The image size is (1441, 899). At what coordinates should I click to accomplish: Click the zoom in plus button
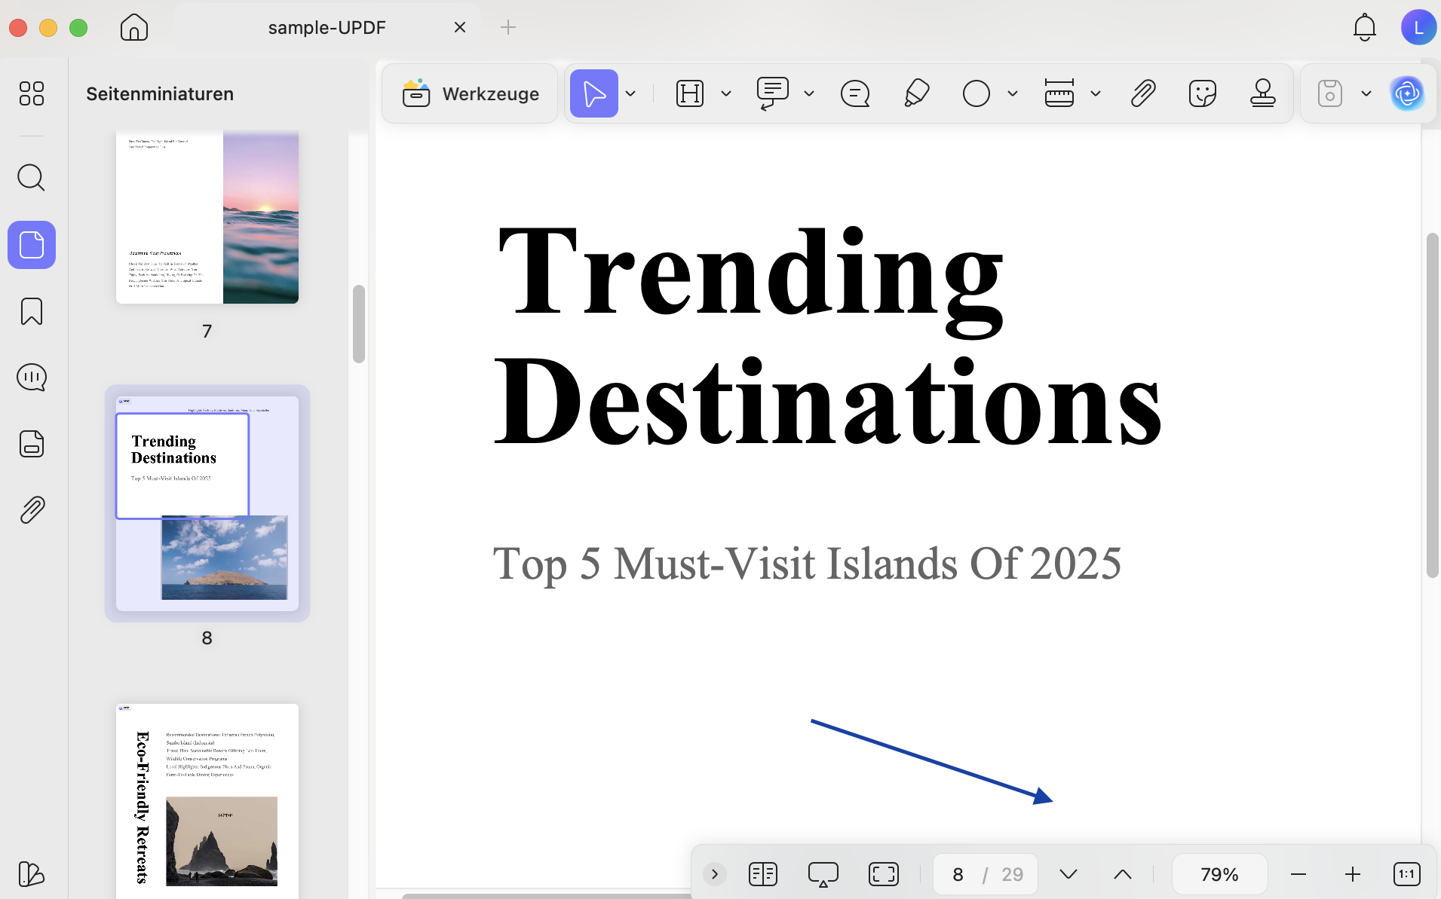1352,874
